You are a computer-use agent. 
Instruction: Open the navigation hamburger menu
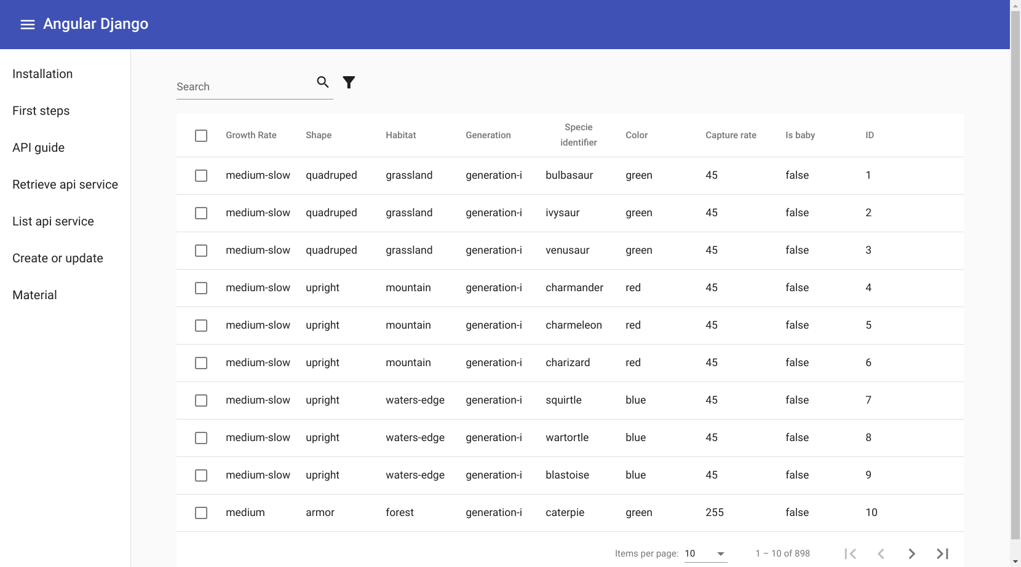[x=27, y=24]
